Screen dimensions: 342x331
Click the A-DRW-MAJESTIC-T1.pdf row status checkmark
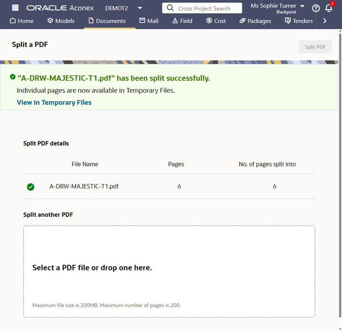coord(30,187)
